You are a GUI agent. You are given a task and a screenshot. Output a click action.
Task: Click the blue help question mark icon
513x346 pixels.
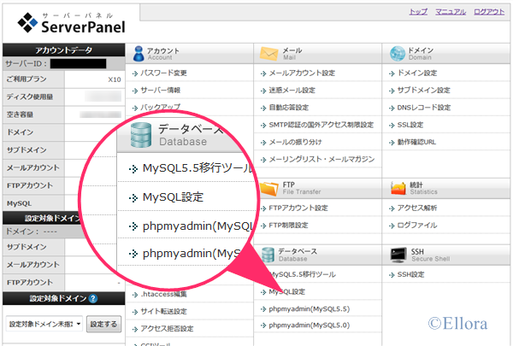click(x=93, y=298)
